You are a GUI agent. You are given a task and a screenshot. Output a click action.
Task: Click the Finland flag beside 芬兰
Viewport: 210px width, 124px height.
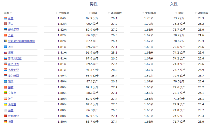click(5, 110)
